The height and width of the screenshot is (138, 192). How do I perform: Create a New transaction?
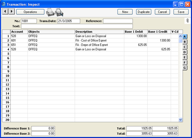pyautogui.click(x=125, y=12)
